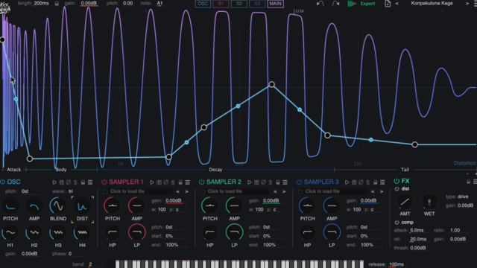This screenshot has height=268, width=477.
Task: Play the OSC layer preview
Action: click(54, 182)
